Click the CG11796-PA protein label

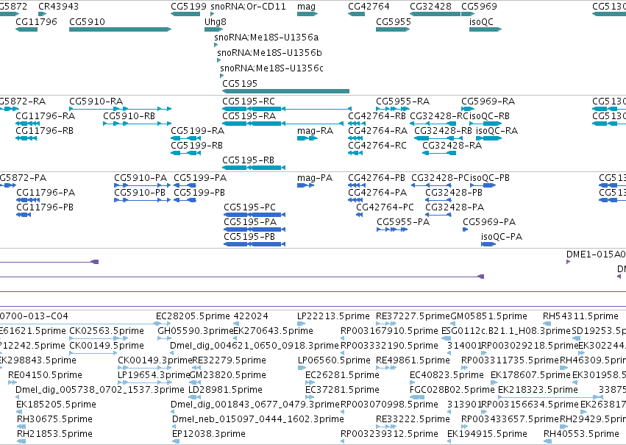coord(46,193)
